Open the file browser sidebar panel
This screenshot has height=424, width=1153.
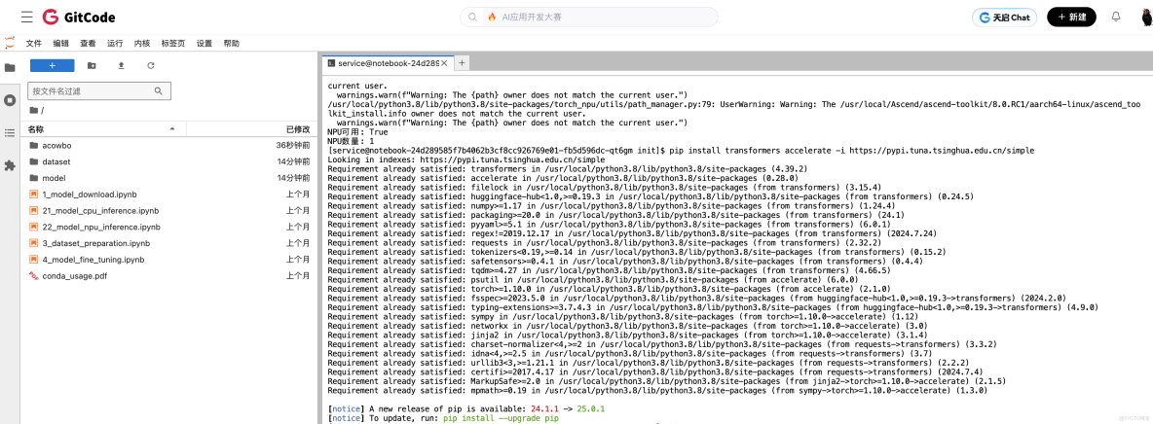pos(10,68)
